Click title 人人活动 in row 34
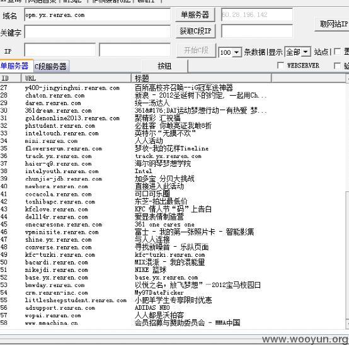This screenshot has width=349, height=345. point(149,141)
